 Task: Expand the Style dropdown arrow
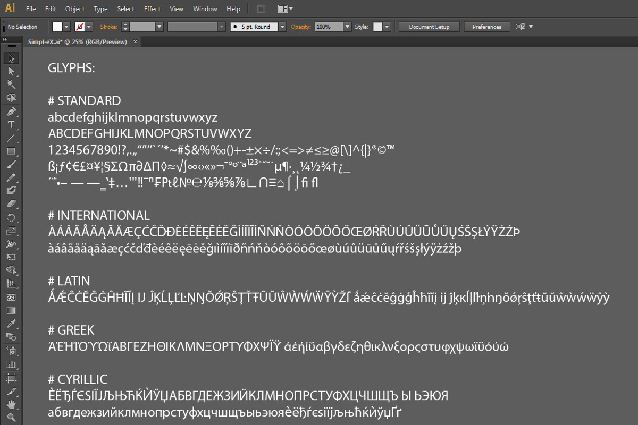click(x=387, y=27)
